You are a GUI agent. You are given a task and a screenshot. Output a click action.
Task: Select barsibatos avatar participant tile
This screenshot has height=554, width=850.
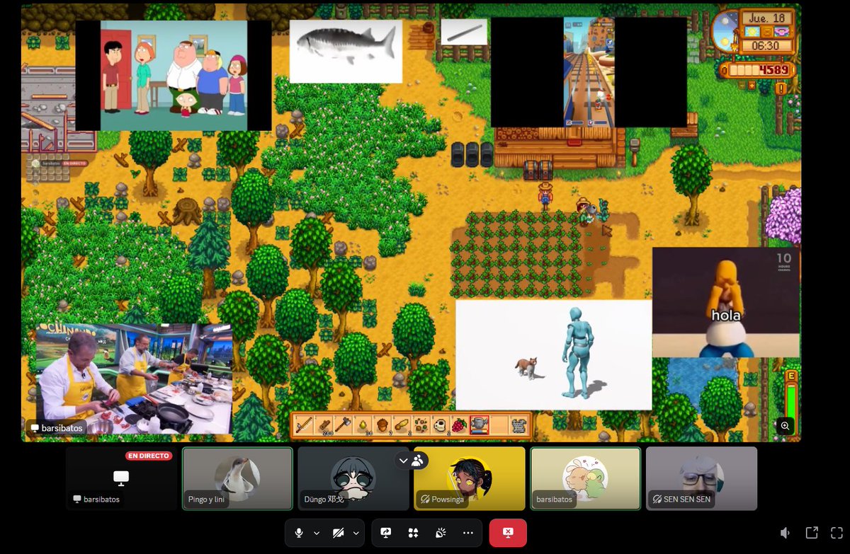(585, 478)
